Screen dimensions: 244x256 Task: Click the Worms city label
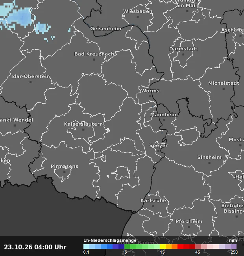pyautogui.click(x=150, y=91)
